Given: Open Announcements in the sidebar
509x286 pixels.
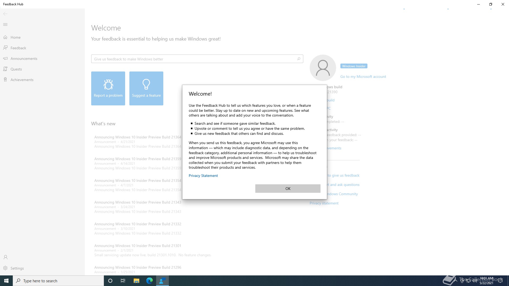Looking at the screenshot, I should point(42,59).
